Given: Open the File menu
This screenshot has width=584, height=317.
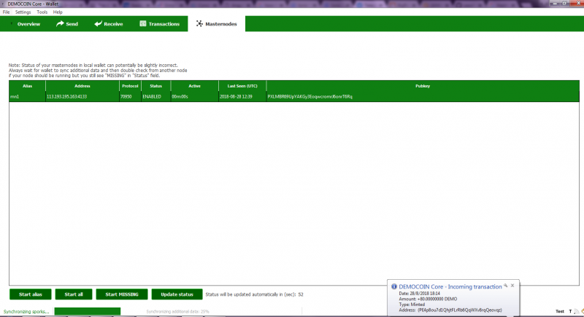Looking at the screenshot, I should click(x=6, y=12).
